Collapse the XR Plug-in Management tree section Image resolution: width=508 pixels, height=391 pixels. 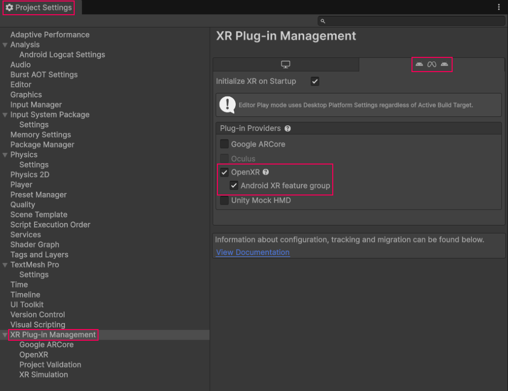tap(5, 335)
